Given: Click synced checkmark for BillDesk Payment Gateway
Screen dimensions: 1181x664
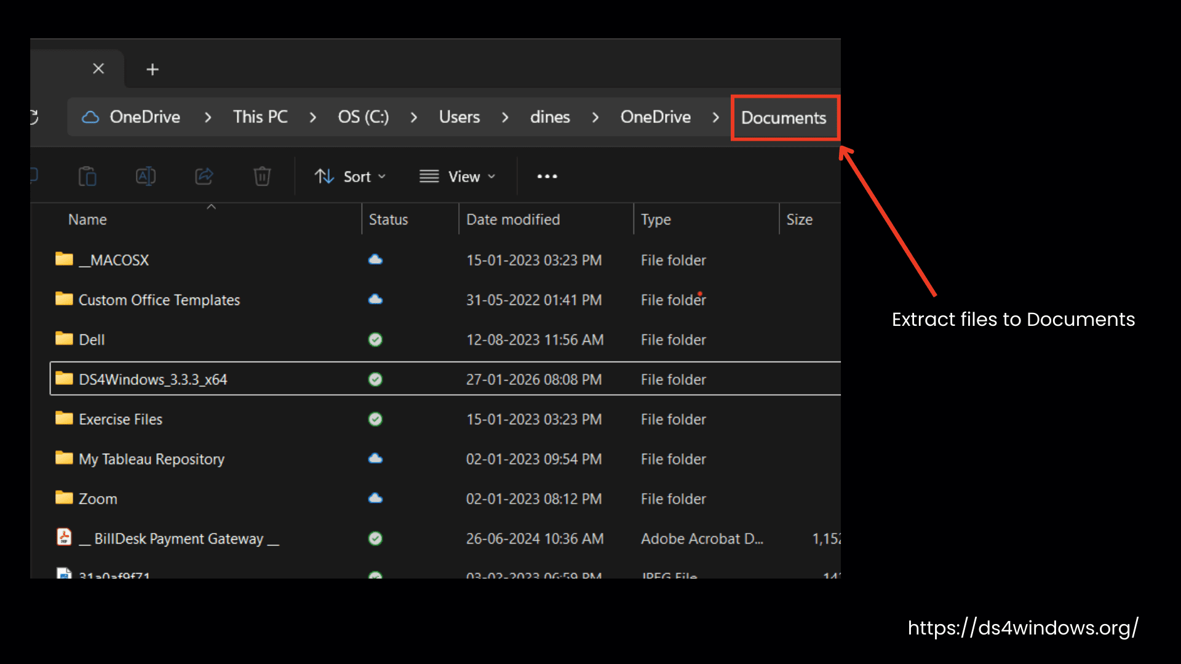Looking at the screenshot, I should pyautogui.click(x=375, y=539).
